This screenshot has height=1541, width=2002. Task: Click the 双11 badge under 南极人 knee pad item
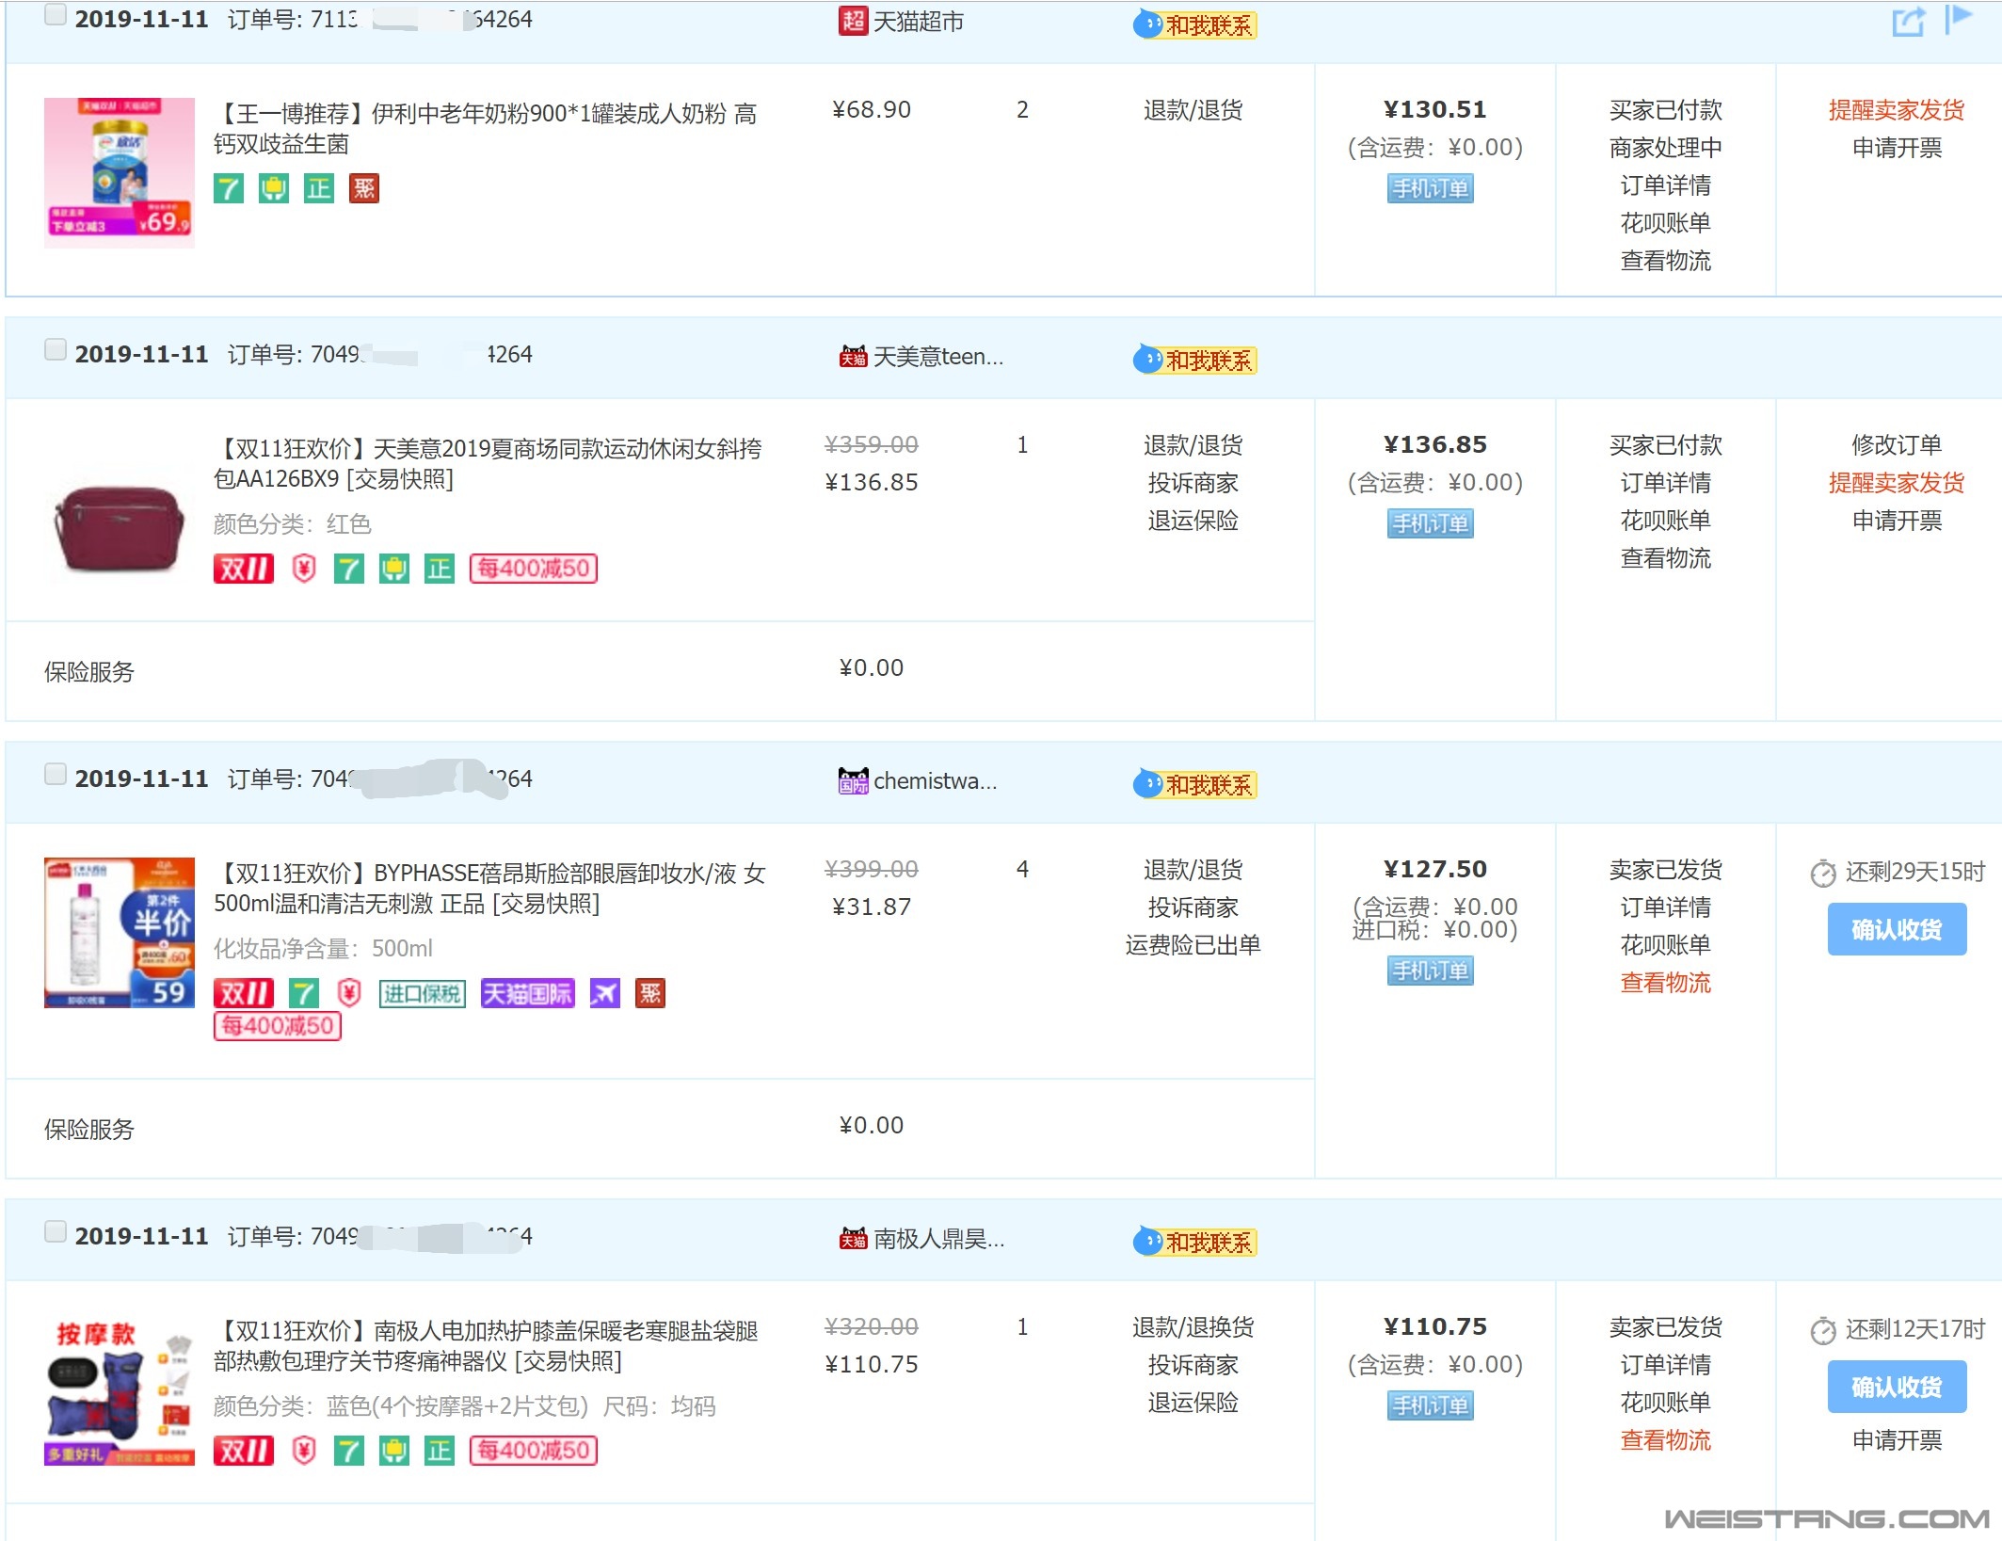[244, 1451]
